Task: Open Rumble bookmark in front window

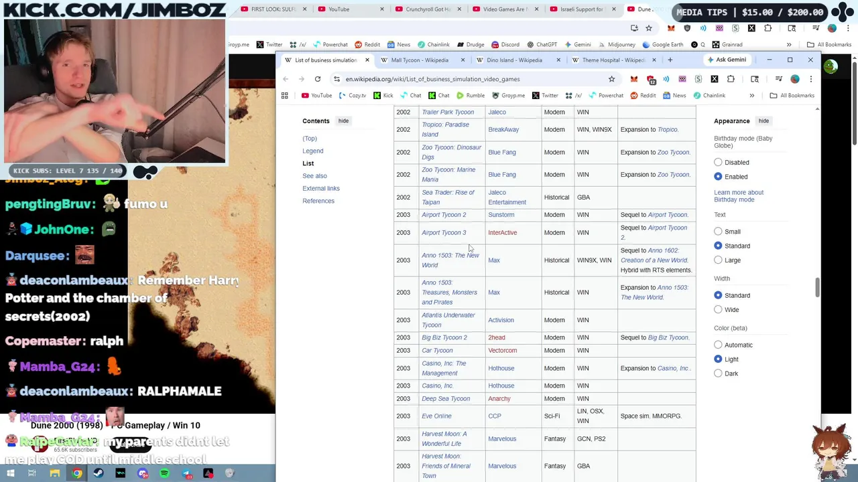Action: tap(470, 96)
